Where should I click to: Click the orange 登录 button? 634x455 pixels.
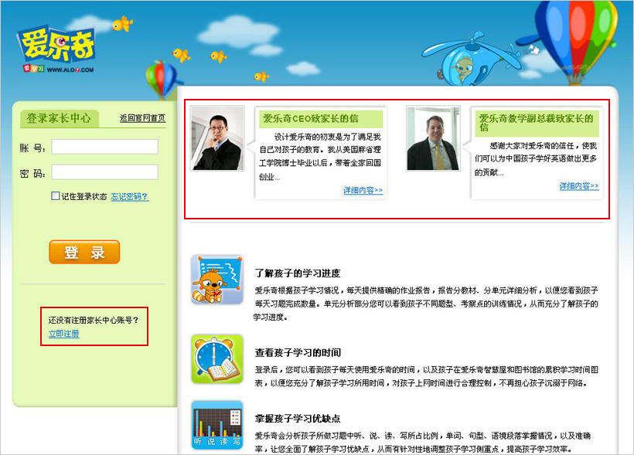[x=84, y=252]
